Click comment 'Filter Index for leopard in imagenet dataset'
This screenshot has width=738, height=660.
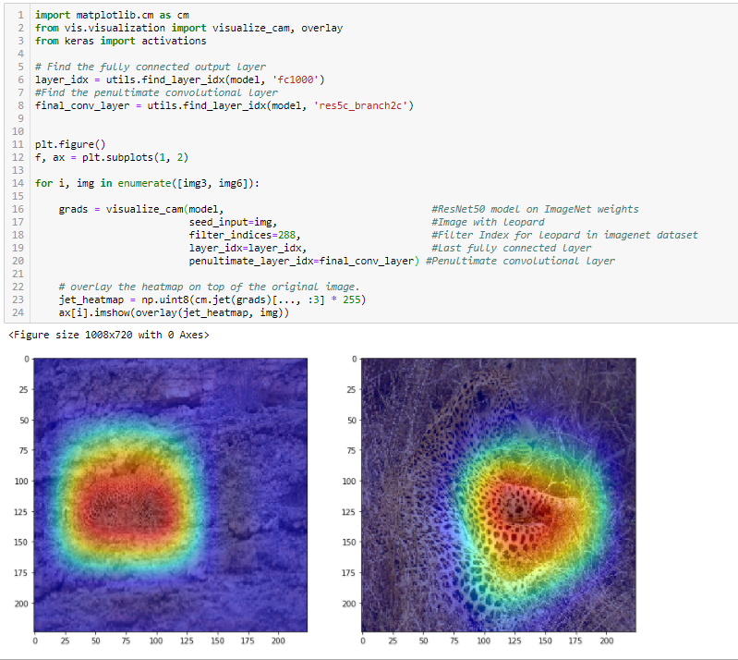[x=564, y=235]
